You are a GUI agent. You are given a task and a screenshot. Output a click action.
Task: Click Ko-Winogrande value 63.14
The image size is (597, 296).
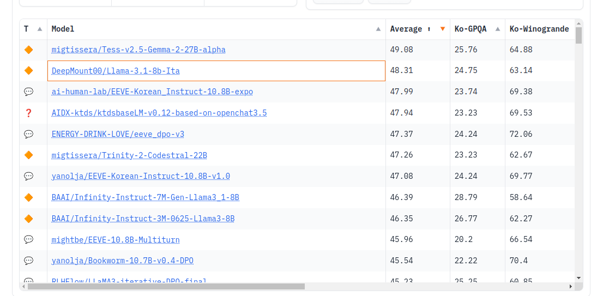[x=521, y=70]
